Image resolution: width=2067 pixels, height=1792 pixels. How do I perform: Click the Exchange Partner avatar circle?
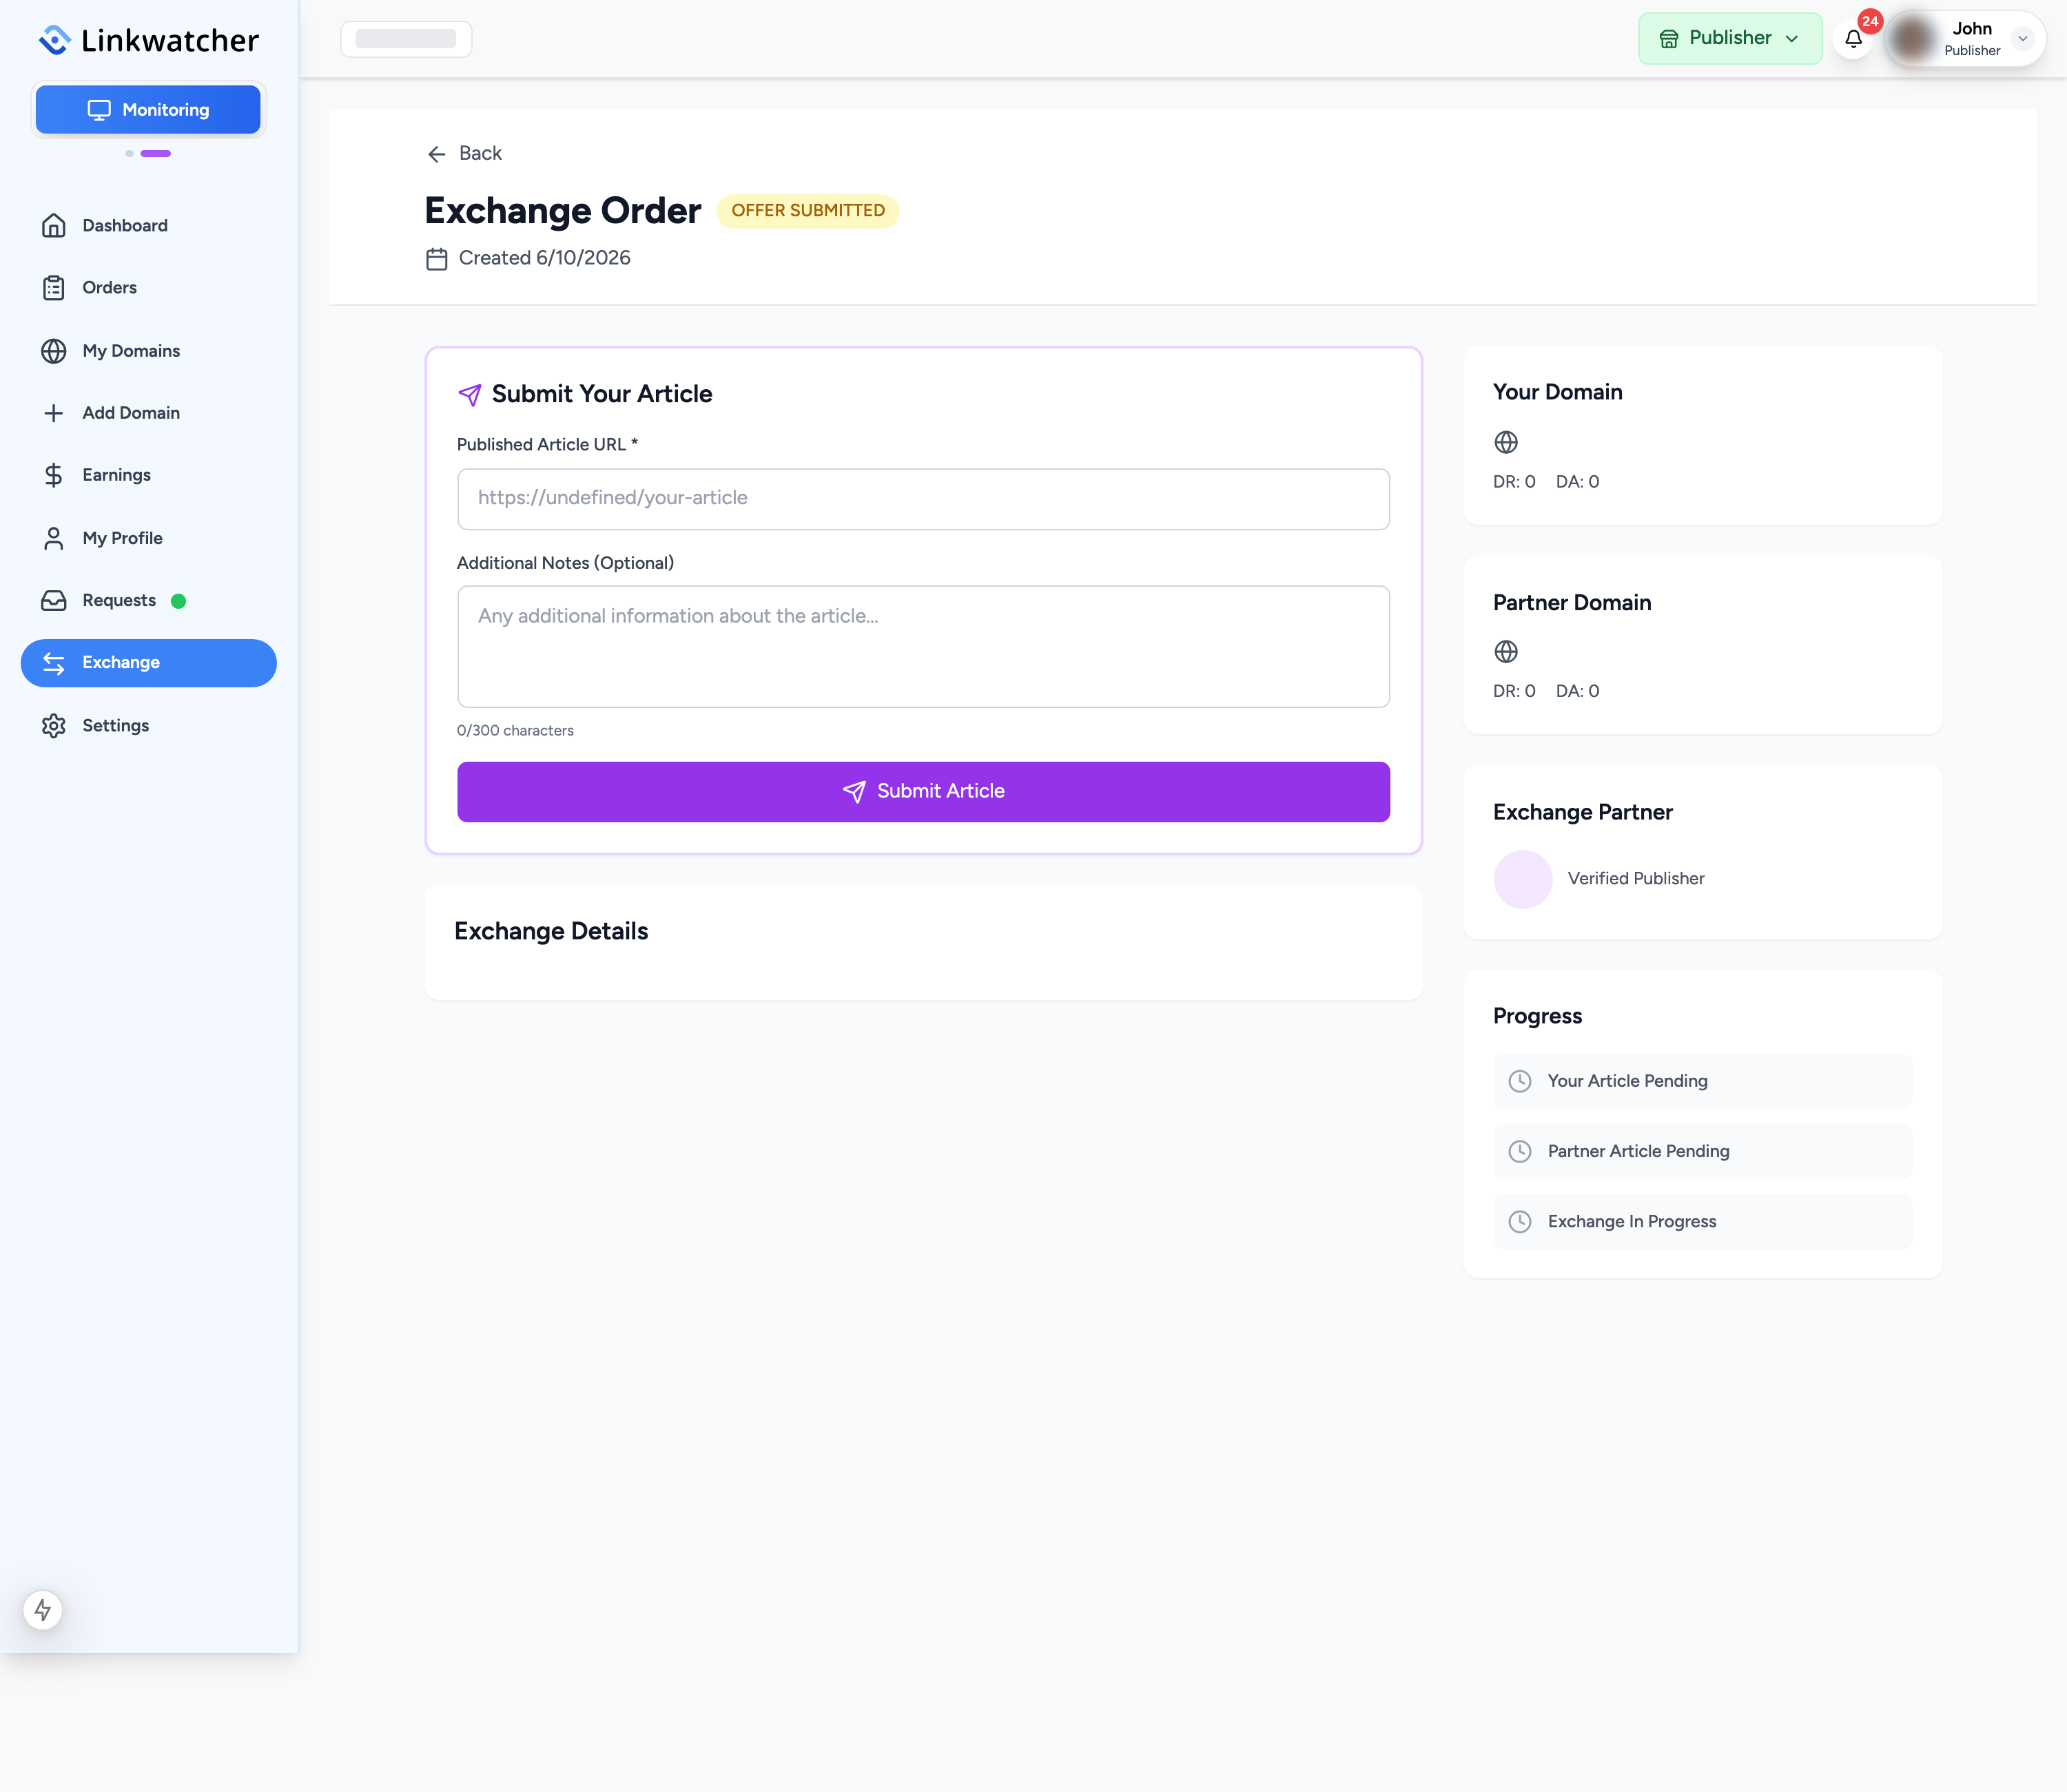coord(1523,879)
